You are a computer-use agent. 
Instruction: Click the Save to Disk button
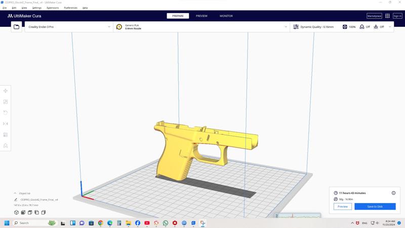tap(375, 206)
